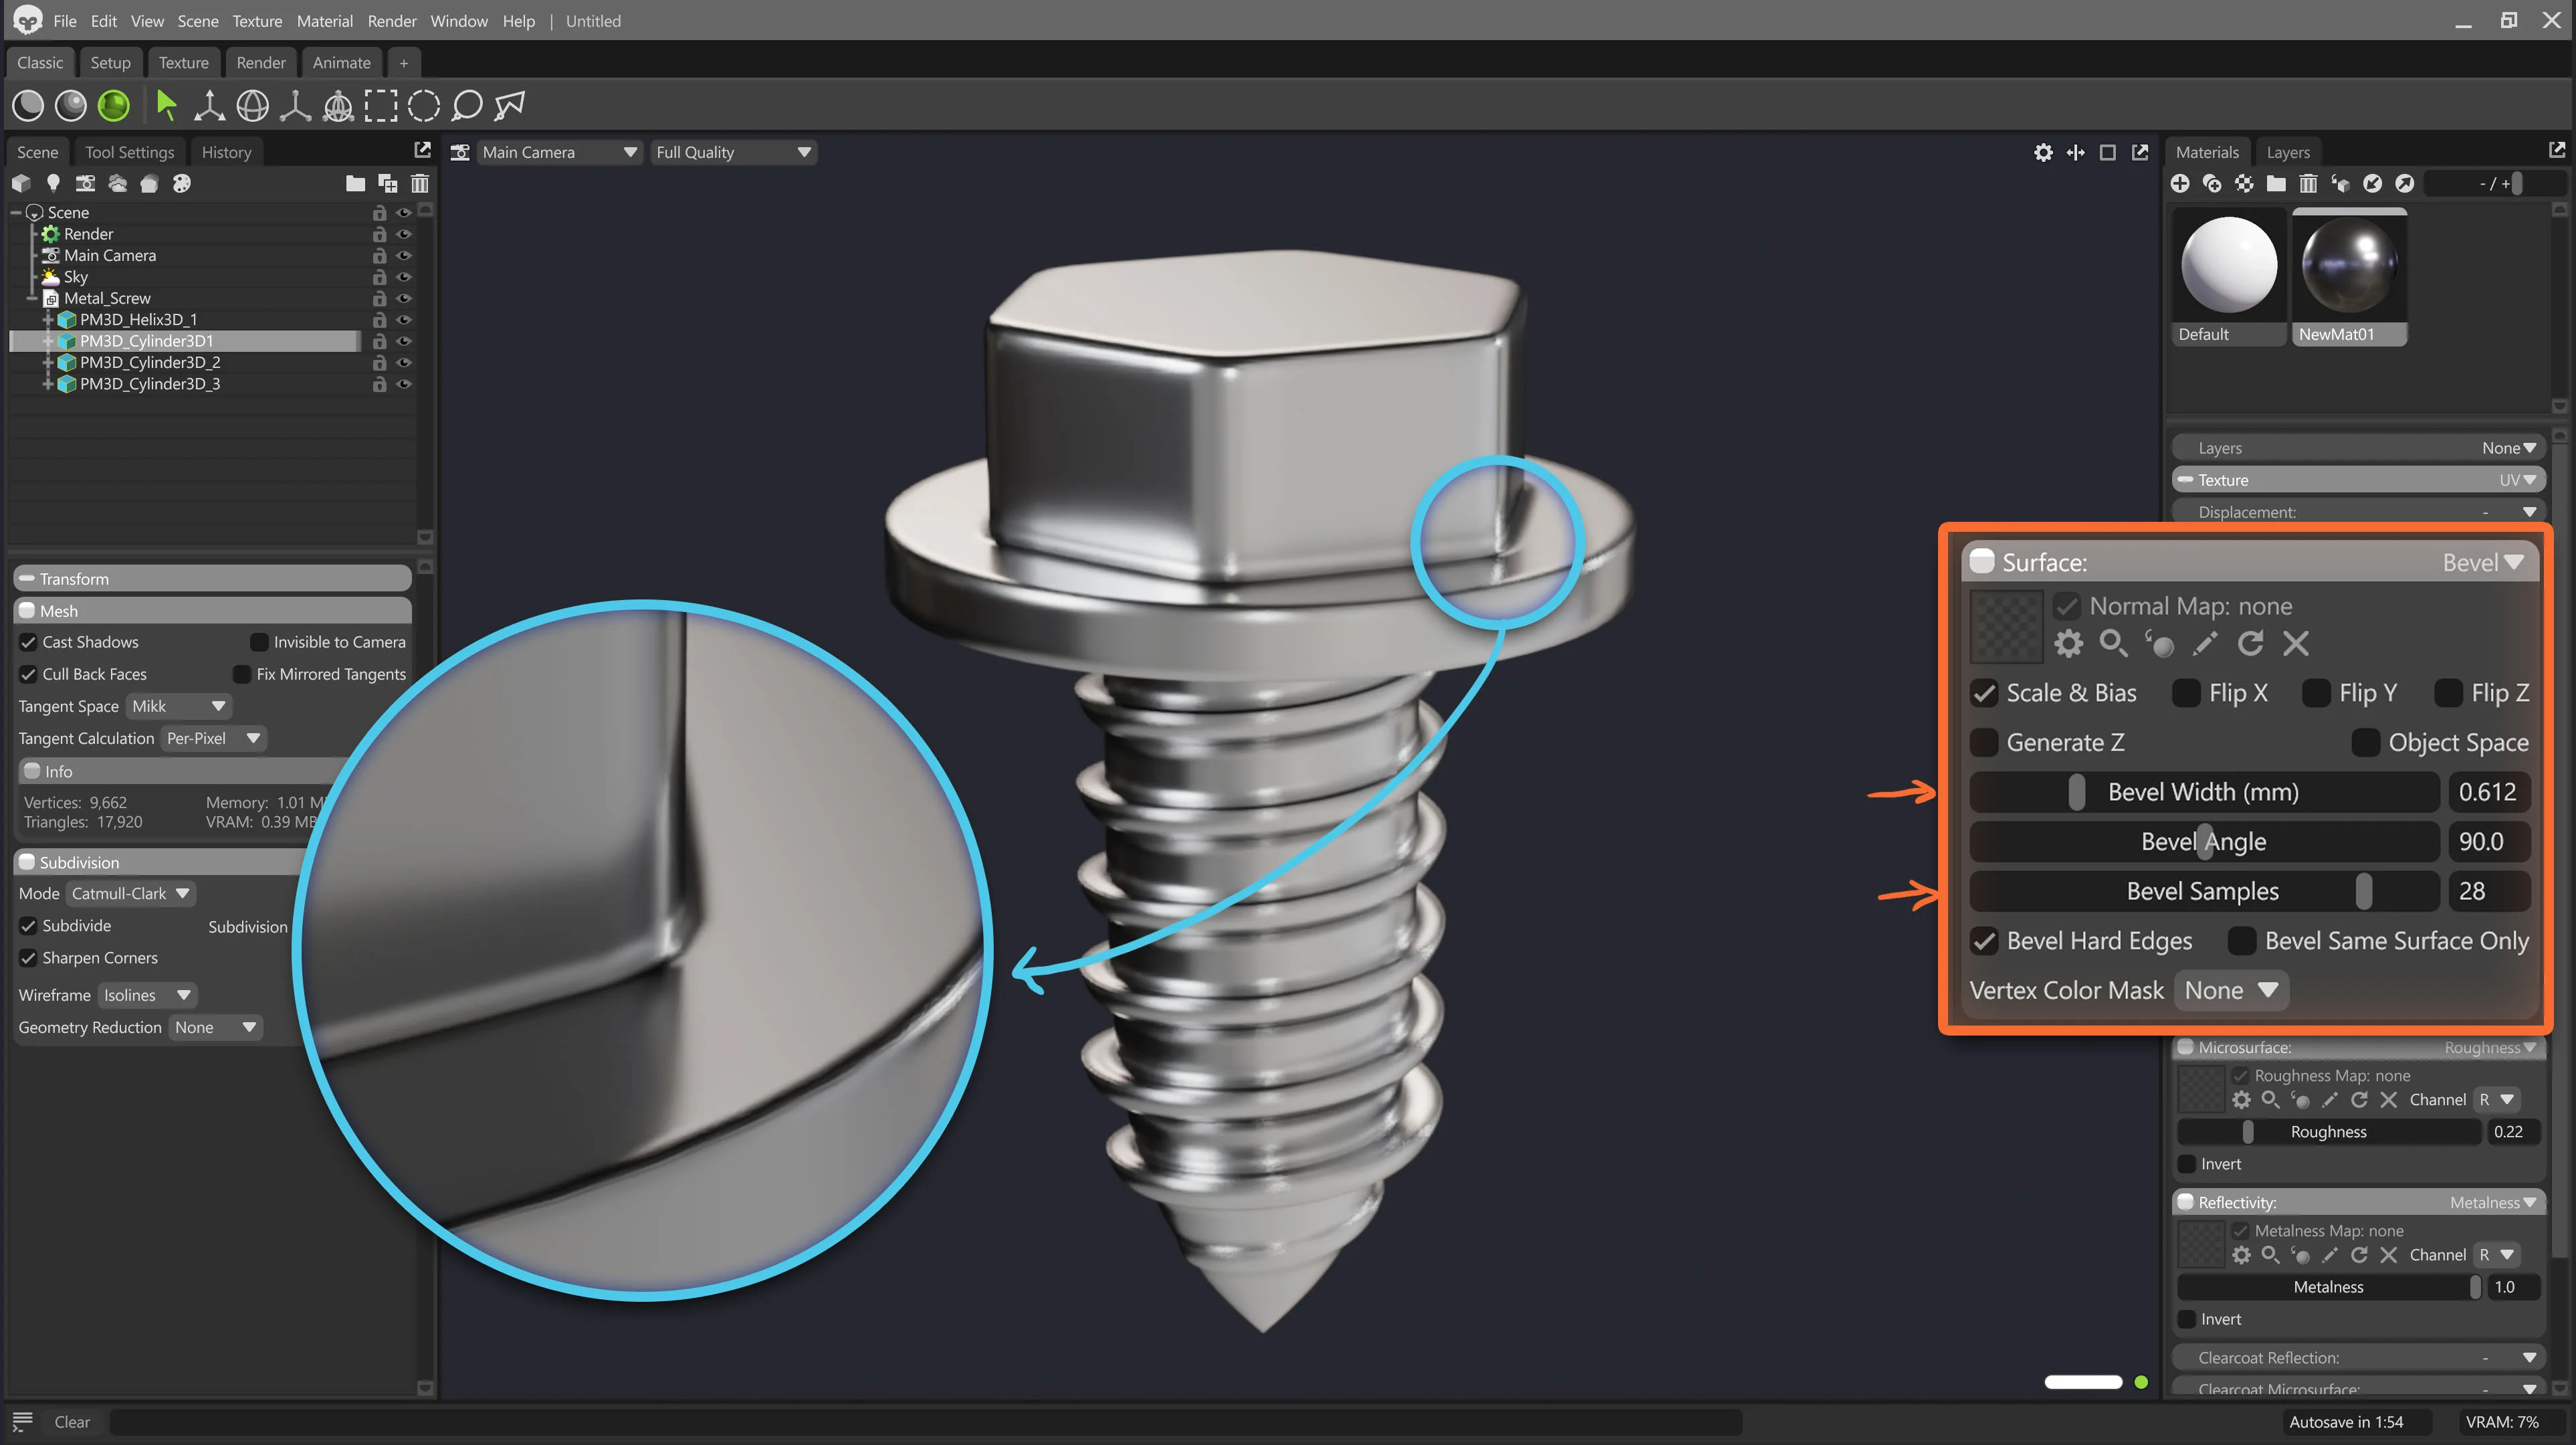2576x1445 pixels.
Task: Open the History tab
Action: tap(226, 152)
